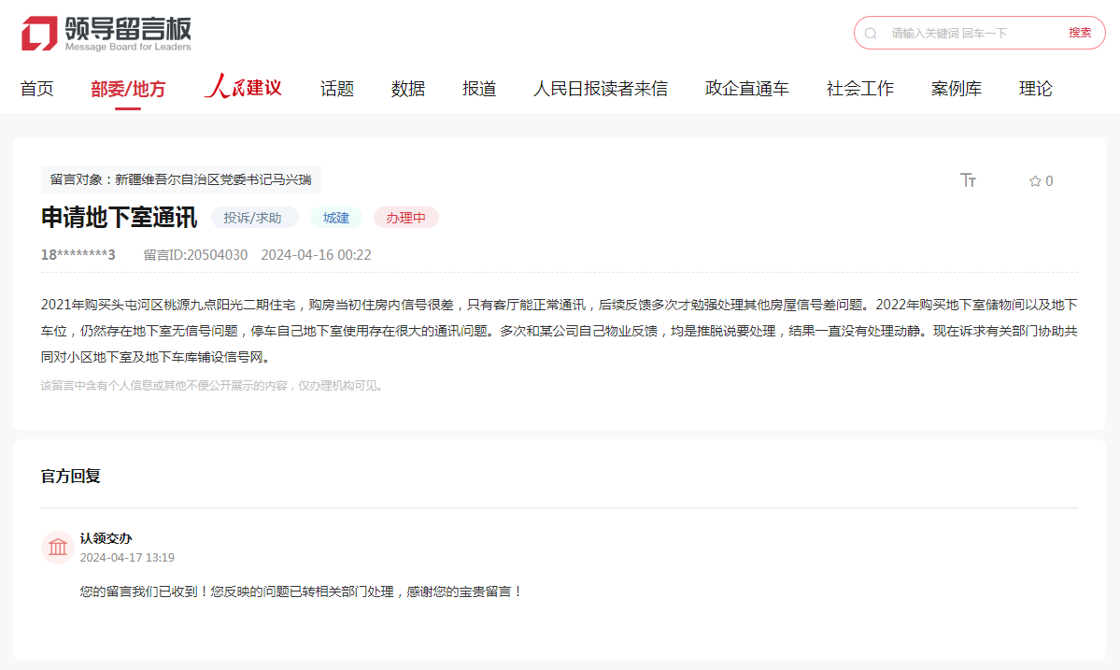Click the 领导留言板 logo icon
This screenshot has width=1120, height=670.
point(39,34)
